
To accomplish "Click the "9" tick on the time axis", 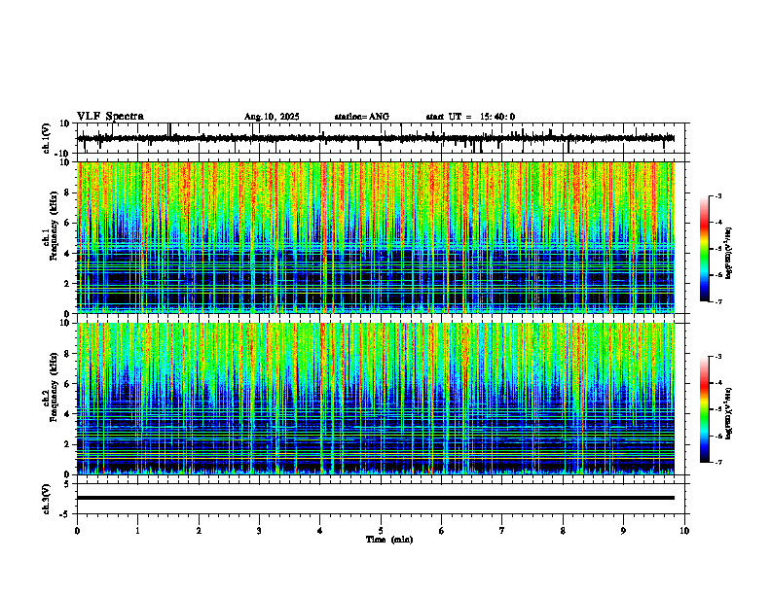I will click(x=623, y=531).
